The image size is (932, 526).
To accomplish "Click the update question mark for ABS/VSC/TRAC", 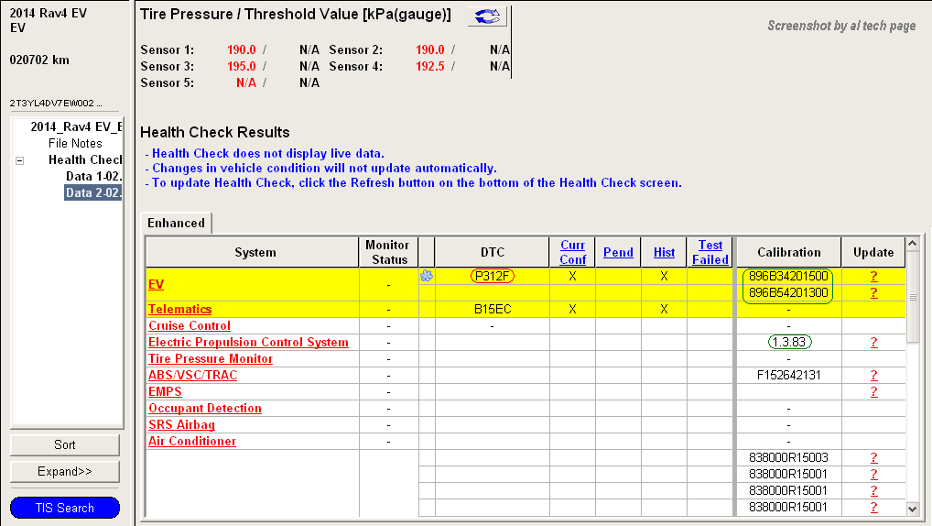I will click(873, 375).
